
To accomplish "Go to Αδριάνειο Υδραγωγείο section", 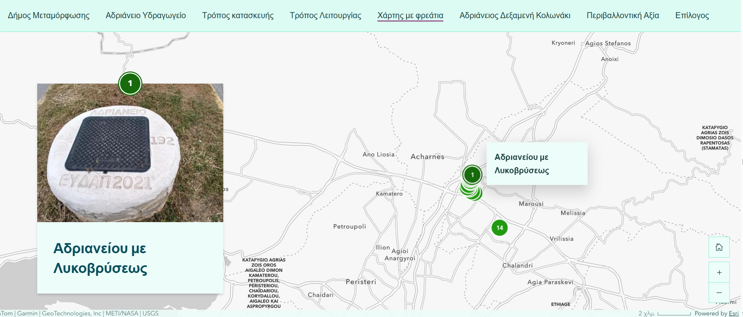I will pyautogui.click(x=146, y=15).
